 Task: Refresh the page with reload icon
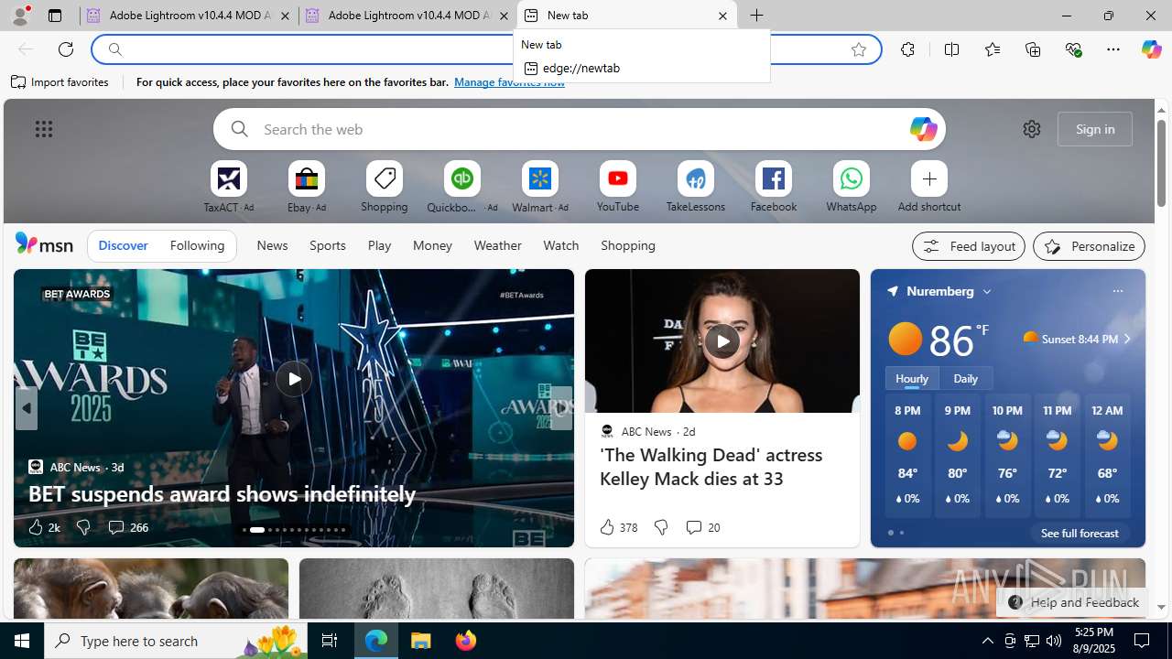(x=66, y=49)
